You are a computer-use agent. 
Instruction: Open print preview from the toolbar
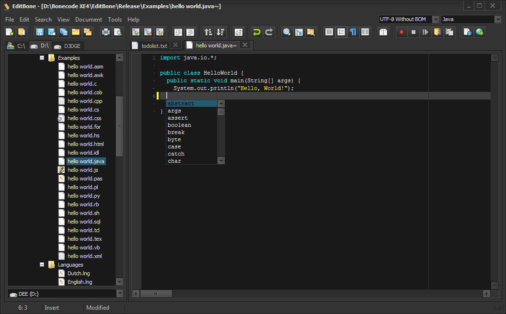(118, 32)
